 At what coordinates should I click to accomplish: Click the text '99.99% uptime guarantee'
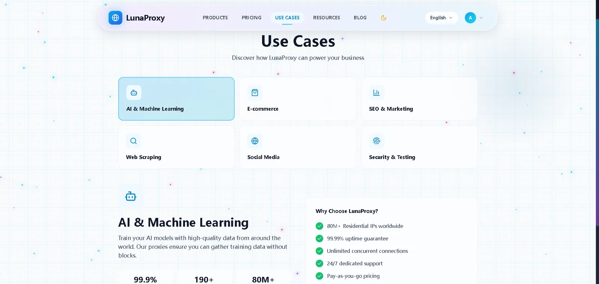pyautogui.click(x=358, y=238)
